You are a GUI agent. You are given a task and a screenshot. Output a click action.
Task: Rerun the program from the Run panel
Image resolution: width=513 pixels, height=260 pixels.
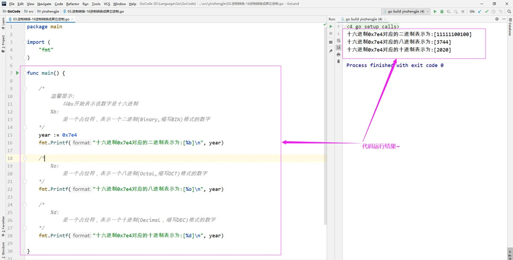click(x=331, y=26)
